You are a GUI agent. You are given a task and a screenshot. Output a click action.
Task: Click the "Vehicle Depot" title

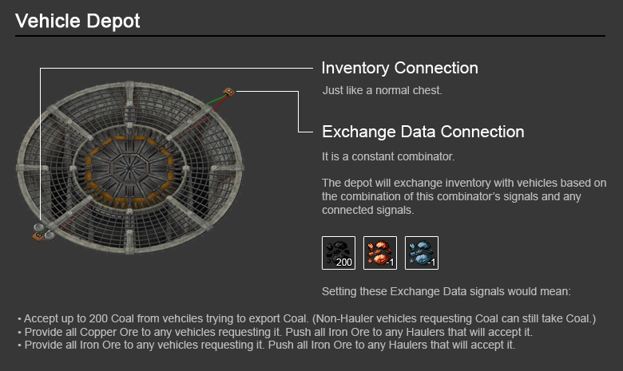click(x=77, y=22)
